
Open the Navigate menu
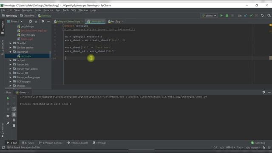click(x=27, y=10)
